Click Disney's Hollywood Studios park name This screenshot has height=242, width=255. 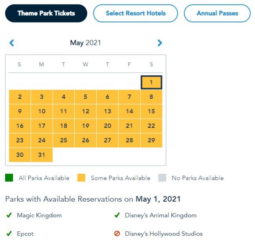tap(164, 234)
